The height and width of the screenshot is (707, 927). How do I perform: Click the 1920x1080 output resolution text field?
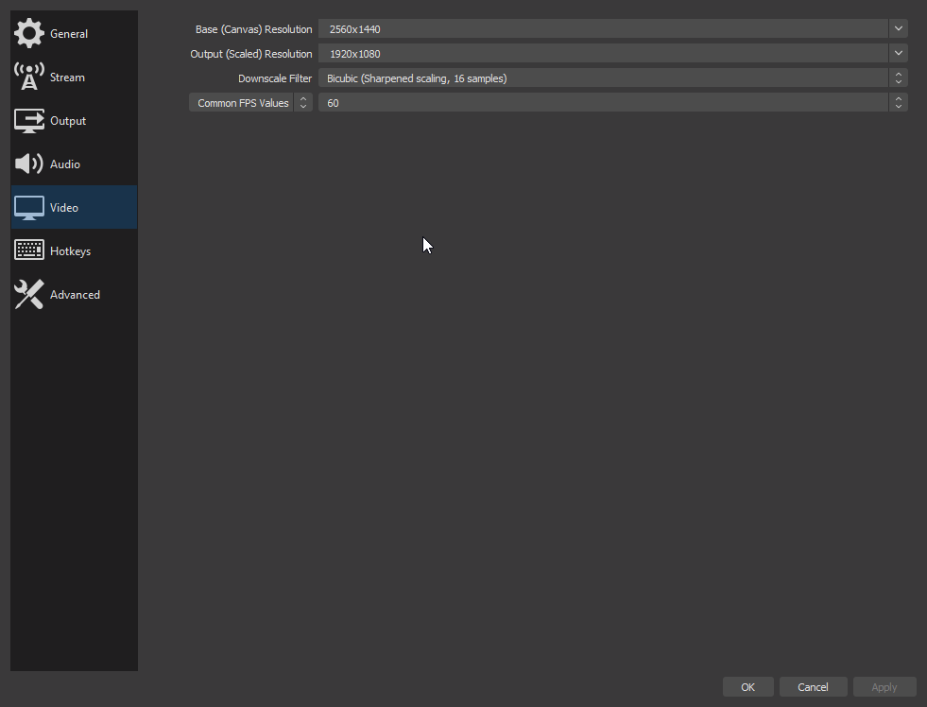coord(603,54)
